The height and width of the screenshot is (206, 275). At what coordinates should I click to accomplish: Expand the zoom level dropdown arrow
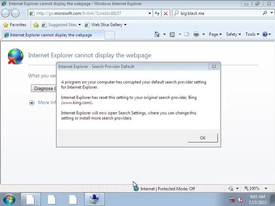pyautogui.click(x=266, y=188)
